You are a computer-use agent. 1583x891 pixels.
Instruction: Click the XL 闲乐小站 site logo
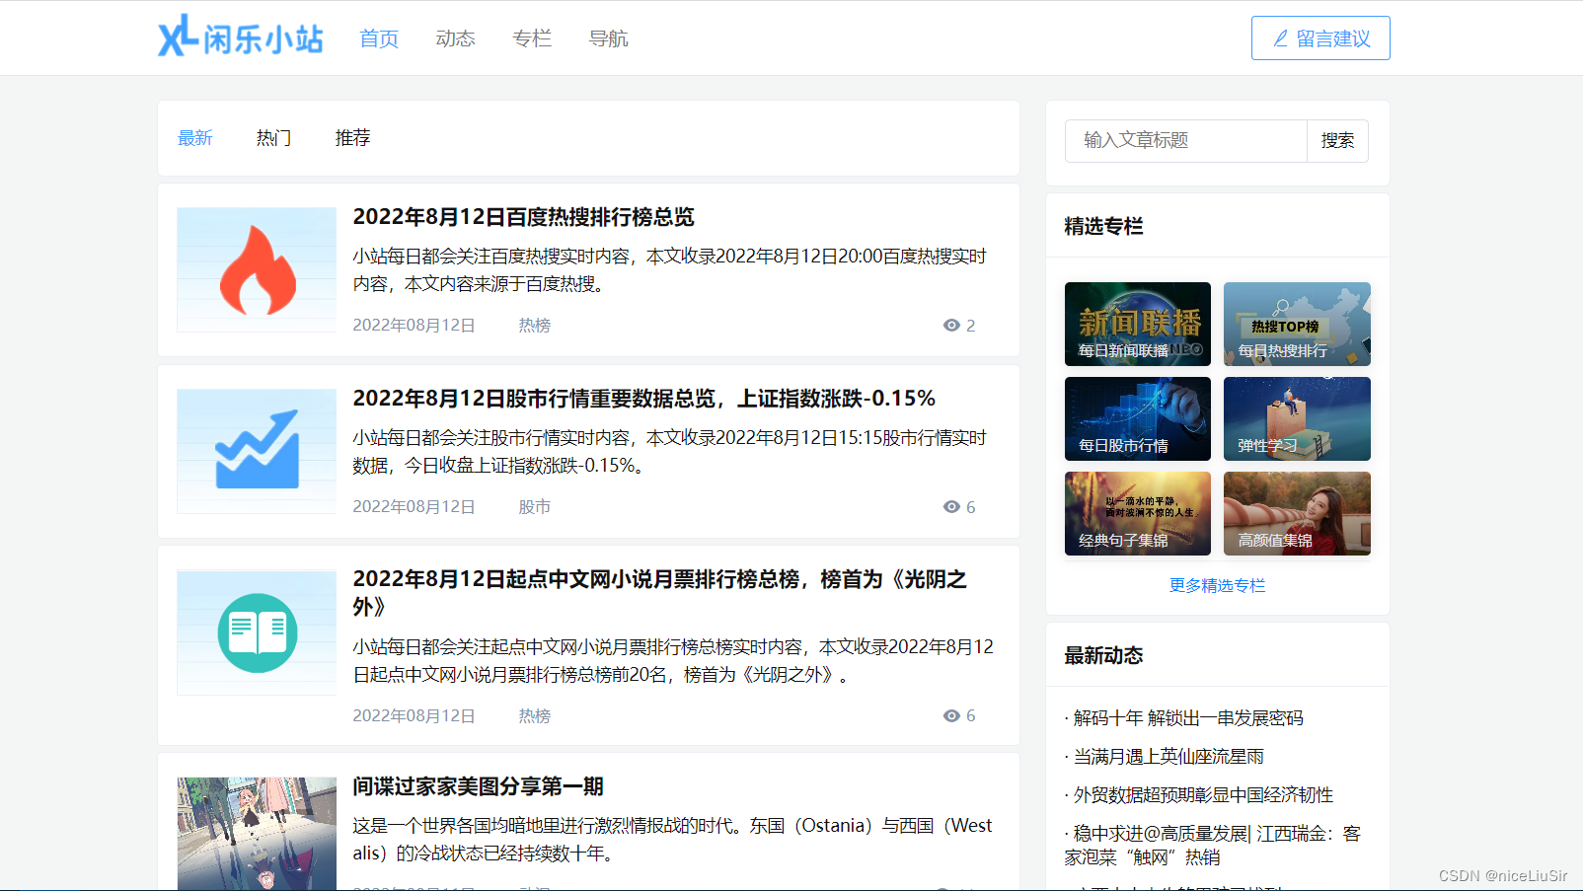240,37
